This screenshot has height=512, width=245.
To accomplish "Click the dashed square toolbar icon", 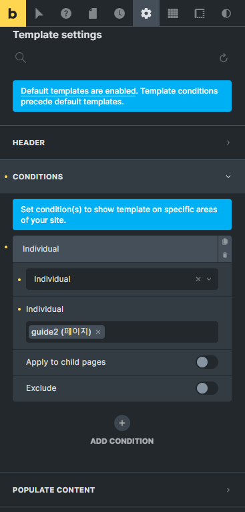I will tap(200, 13).
